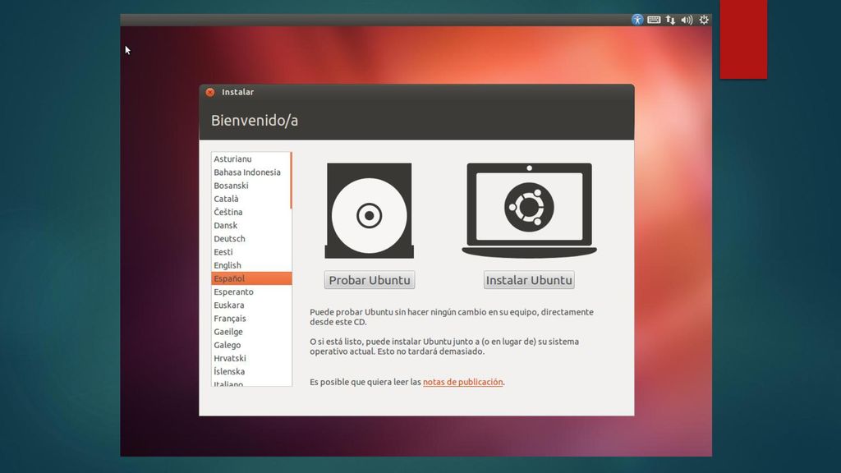Click the Instalar Ubuntu button
The height and width of the screenshot is (473, 841).
(x=529, y=280)
